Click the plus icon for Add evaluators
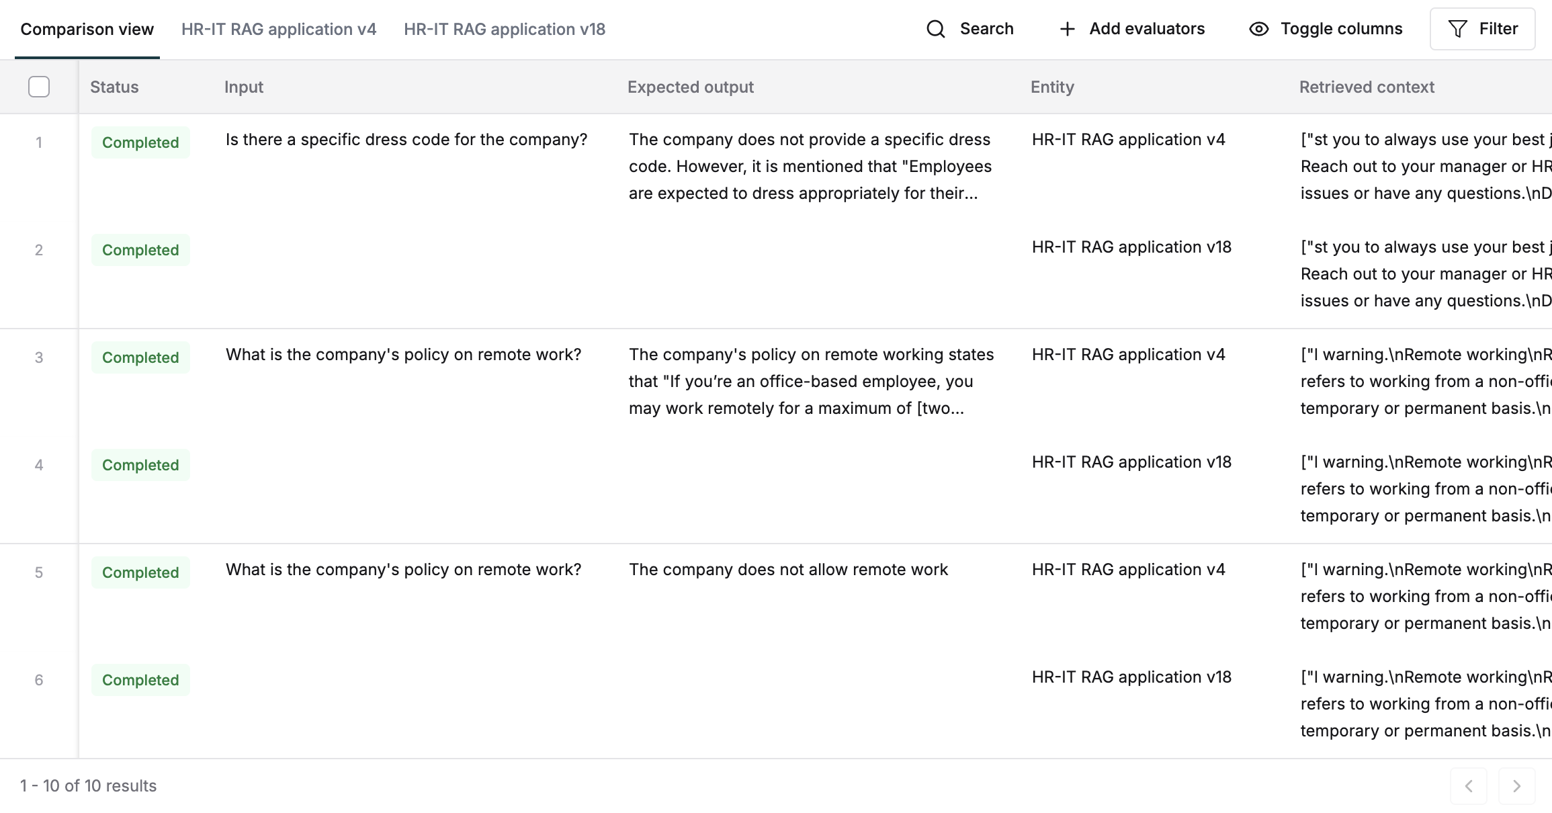Screen dimensions: 1552x813 1067,29
